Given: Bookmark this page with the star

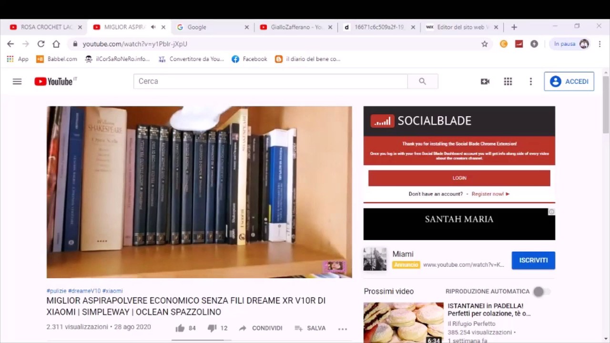Looking at the screenshot, I should click(x=485, y=44).
